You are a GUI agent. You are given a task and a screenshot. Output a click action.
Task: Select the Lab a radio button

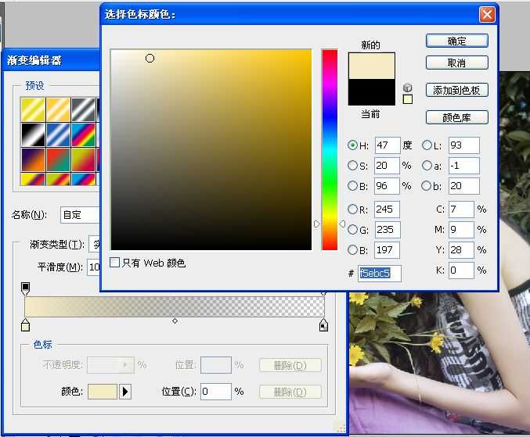coord(427,166)
